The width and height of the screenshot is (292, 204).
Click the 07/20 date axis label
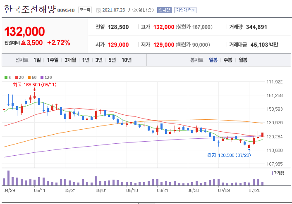tap(254, 190)
